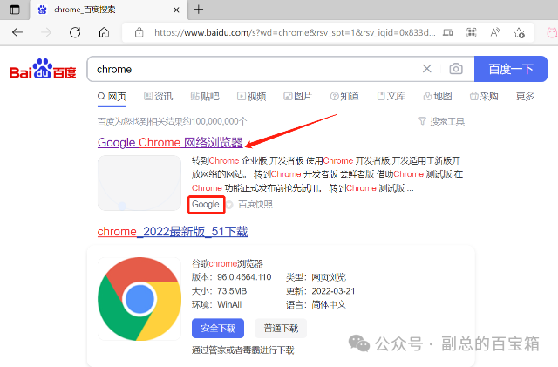
Task: Open the new tab plus button
Action: point(199,10)
